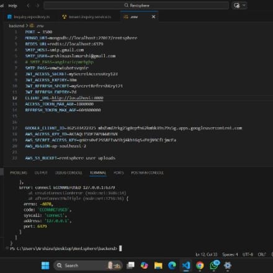The height and width of the screenshot is (273, 273).
Task: Go forward with the right arrow
Action: [37, 6]
